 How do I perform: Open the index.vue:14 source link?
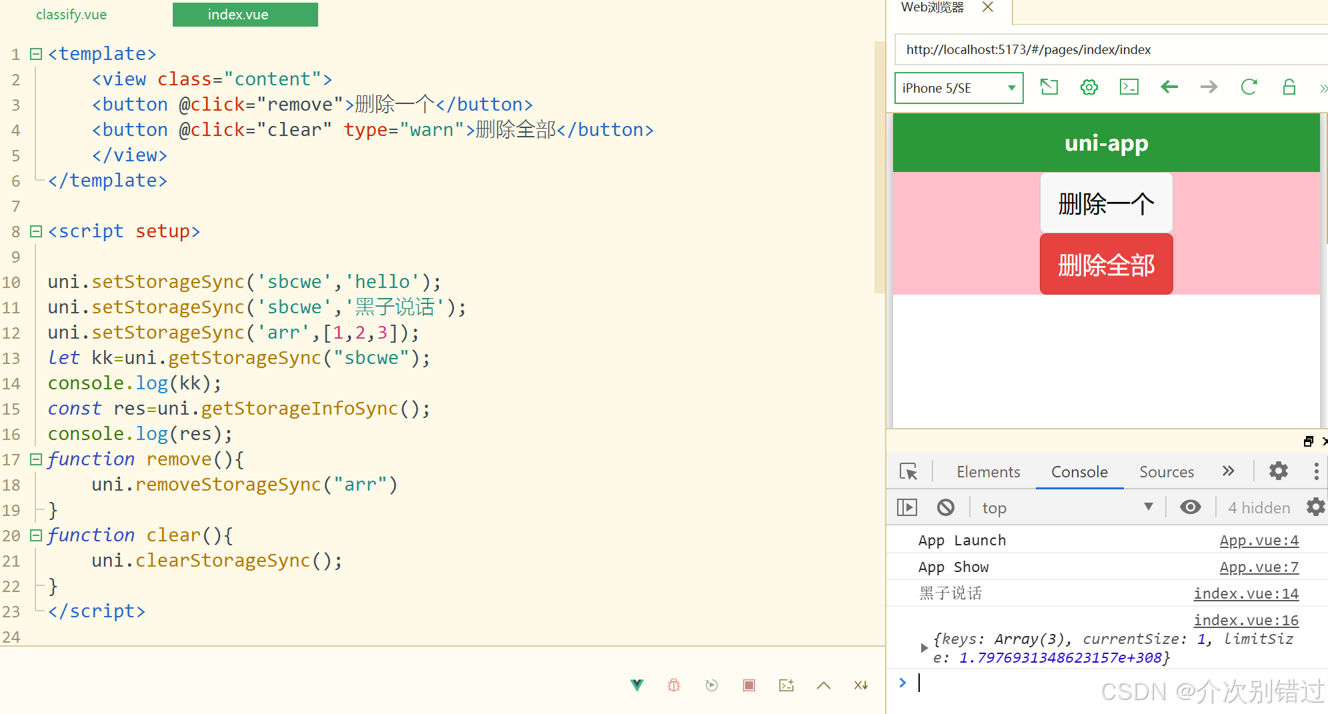[x=1246, y=594]
